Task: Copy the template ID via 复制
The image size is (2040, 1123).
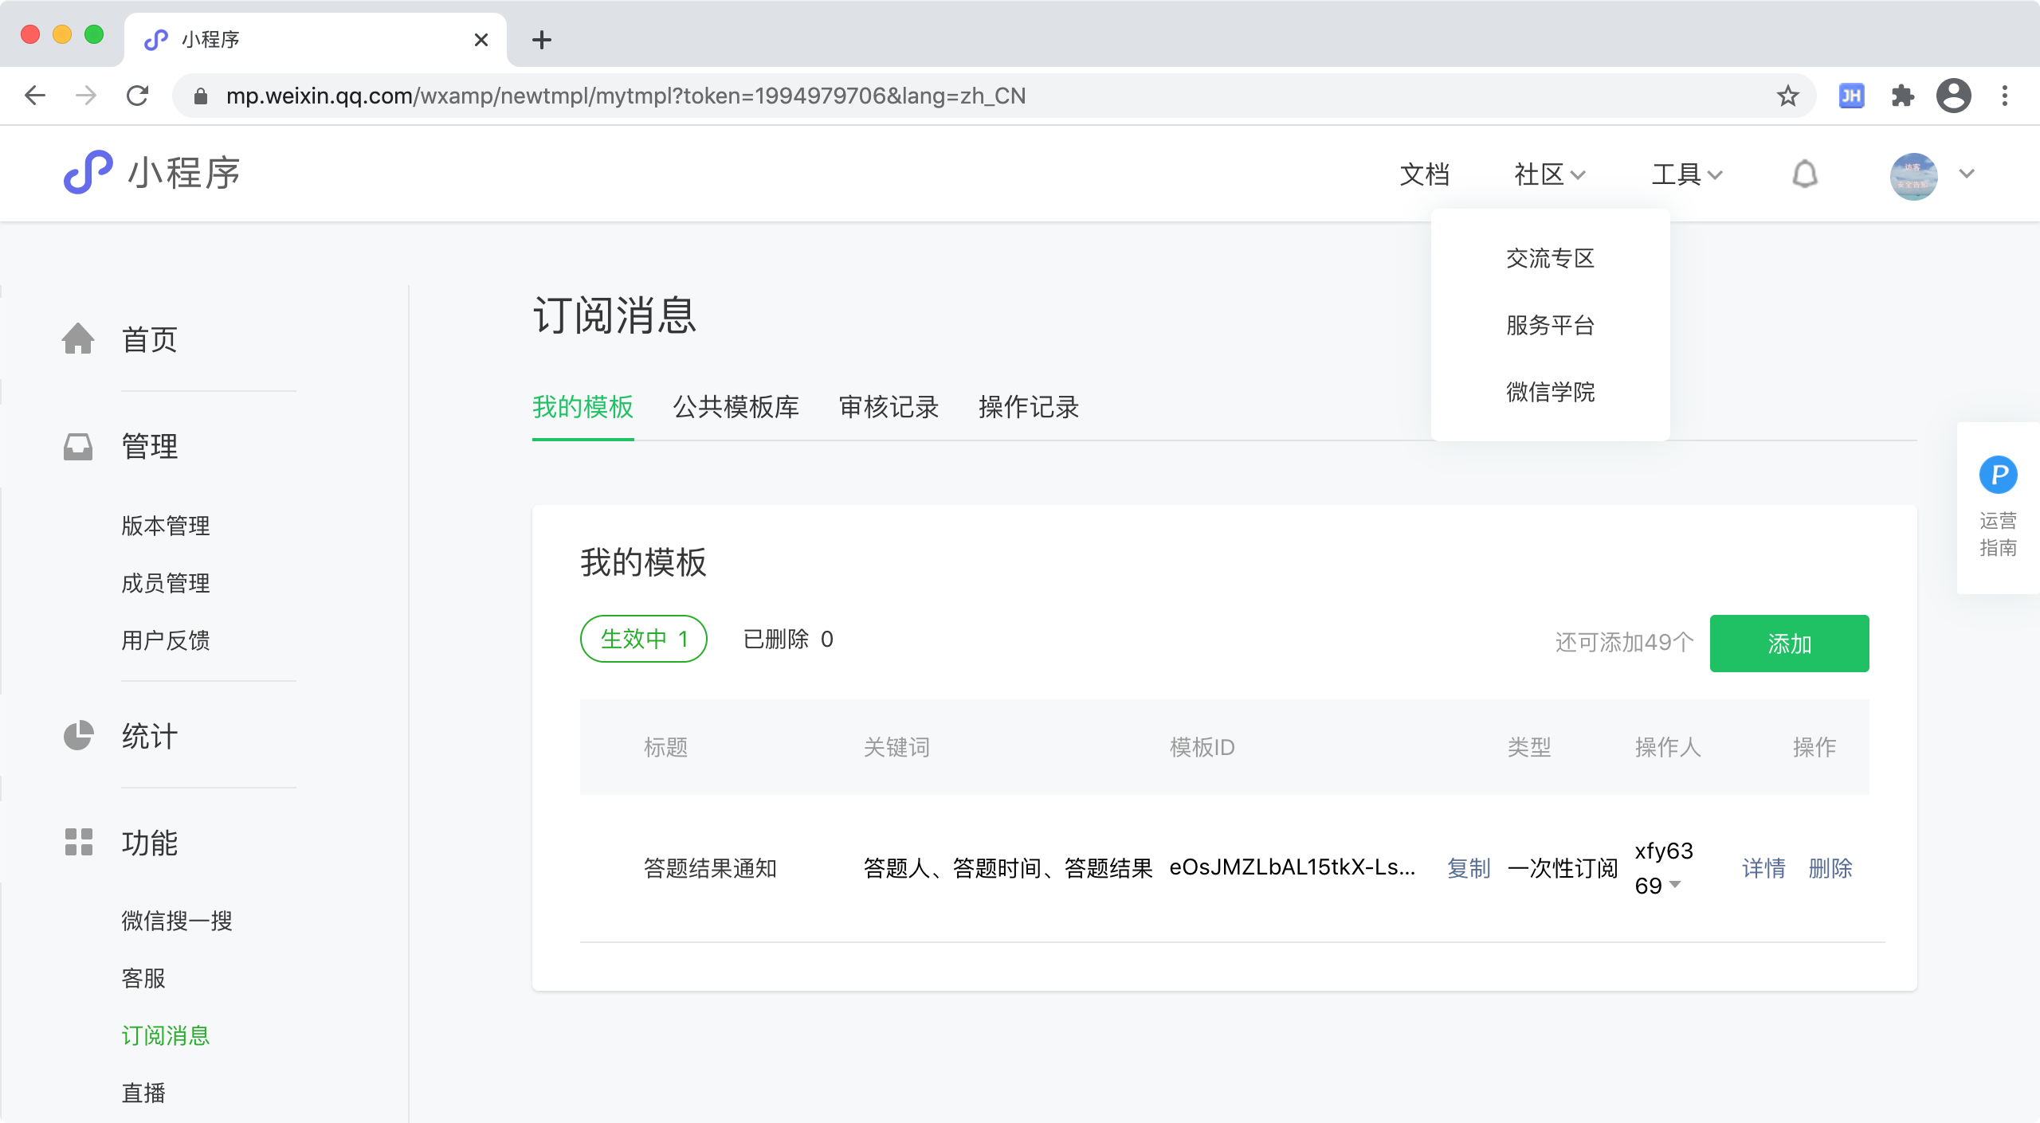Action: point(1468,868)
